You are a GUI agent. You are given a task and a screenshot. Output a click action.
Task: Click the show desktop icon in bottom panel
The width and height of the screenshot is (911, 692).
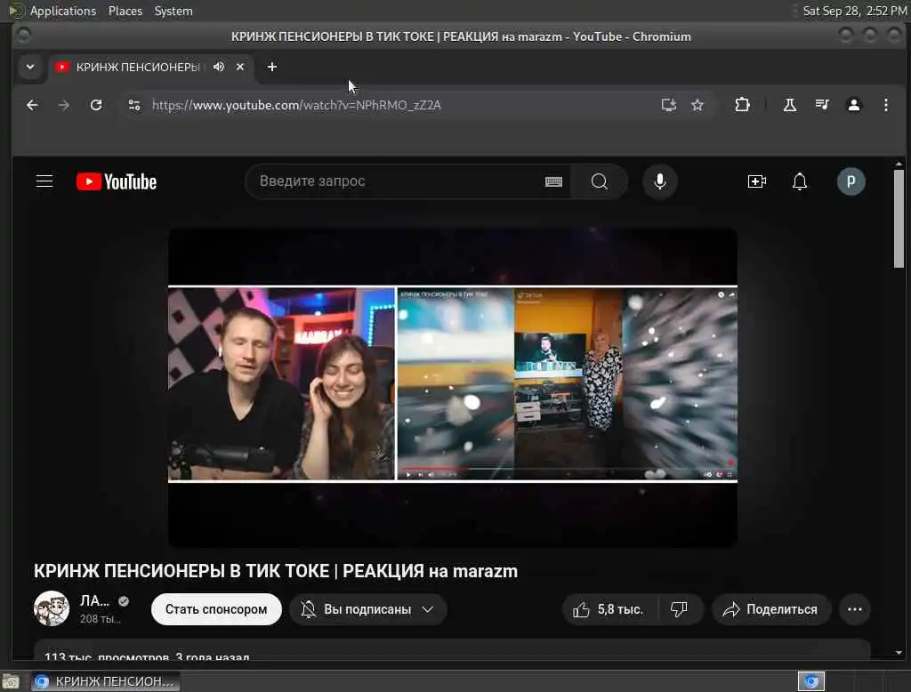tap(11, 681)
